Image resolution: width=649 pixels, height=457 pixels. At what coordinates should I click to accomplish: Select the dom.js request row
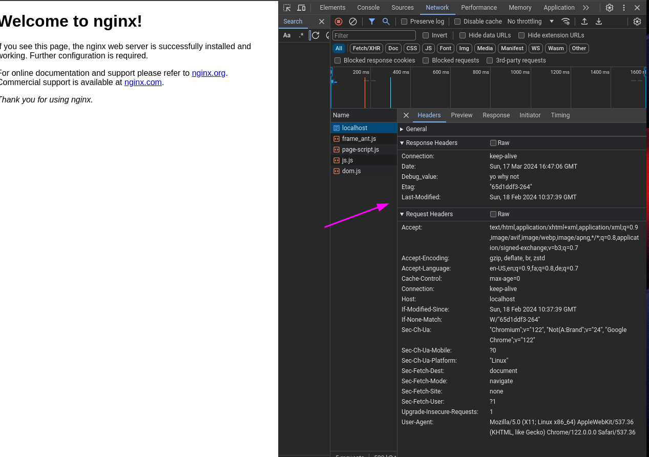(364, 171)
